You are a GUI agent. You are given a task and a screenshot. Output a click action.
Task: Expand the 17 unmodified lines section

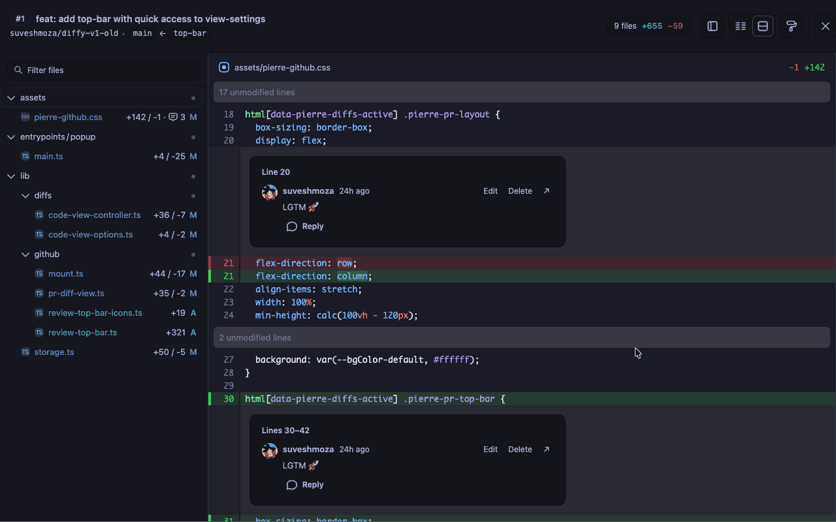[521, 92]
